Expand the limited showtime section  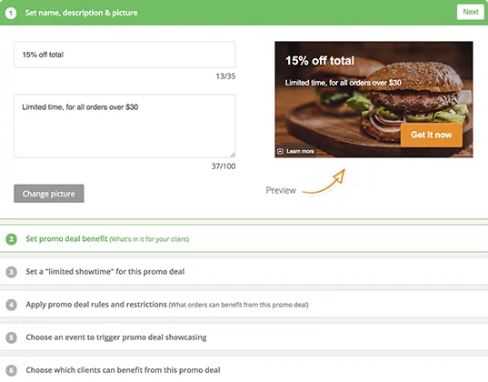244,272
